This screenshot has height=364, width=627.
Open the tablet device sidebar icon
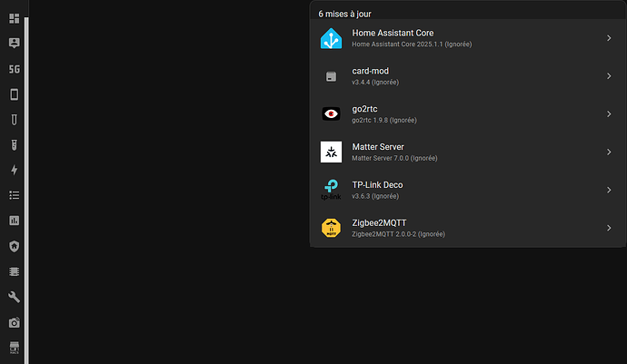pyautogui.click(x=14, y=94)
